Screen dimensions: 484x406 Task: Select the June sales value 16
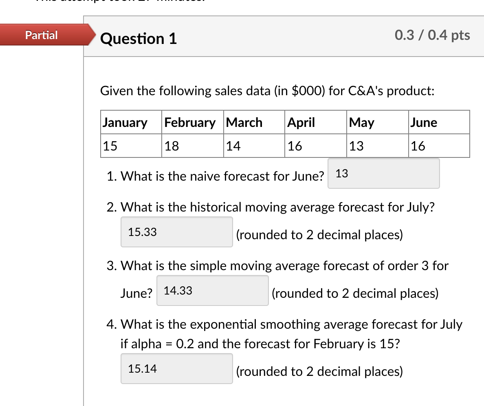[x=418, y=146]
